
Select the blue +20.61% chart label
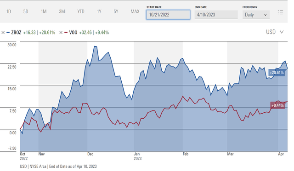[277, 72]
